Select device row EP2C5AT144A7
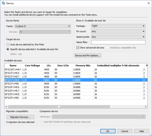This screenshot has width=152, height=136. pos(76,69)
